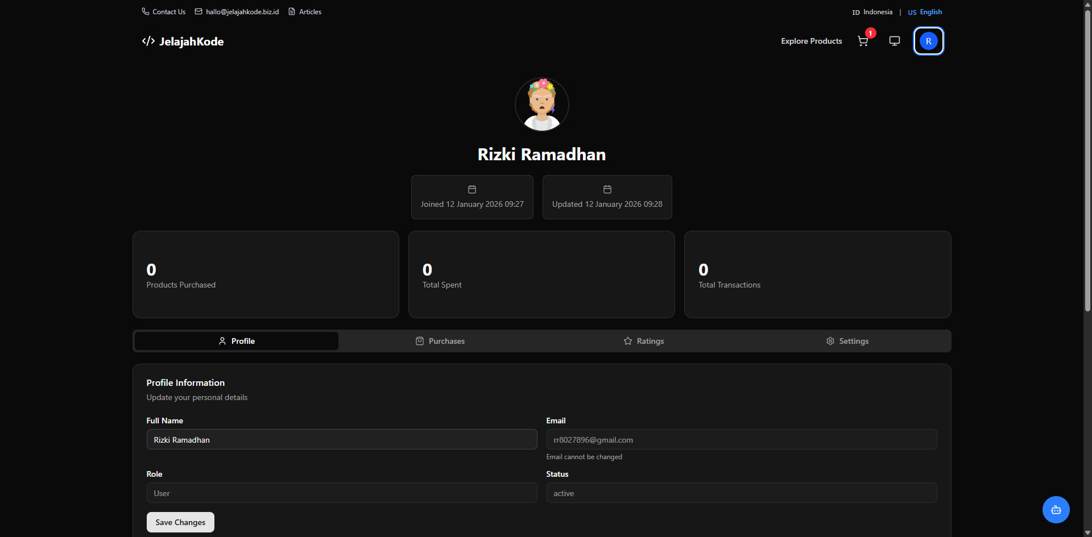
Task: Click the user icon on the Profile tab
Action: point(222,341)
